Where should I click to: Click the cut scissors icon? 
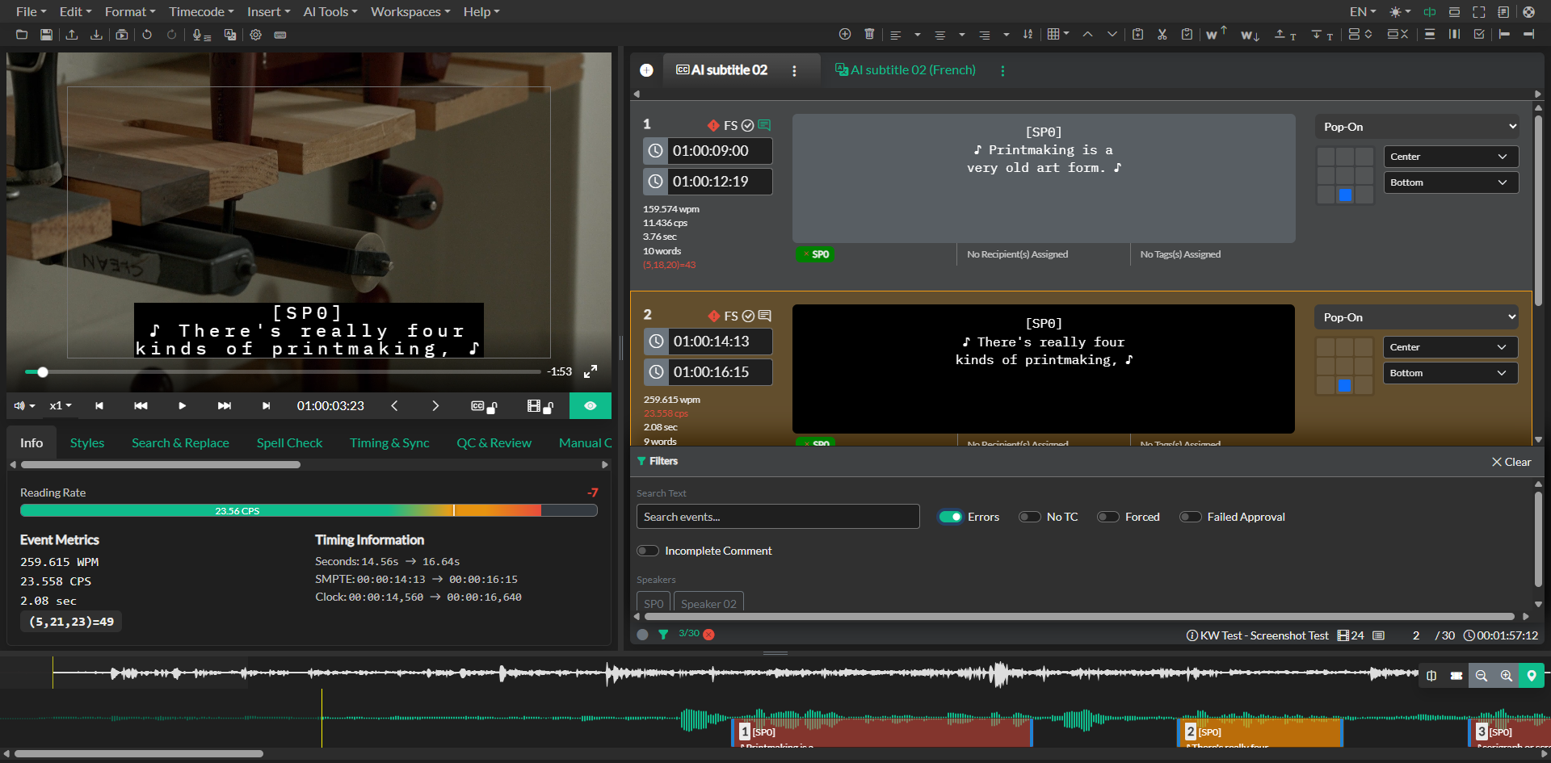1162,34
